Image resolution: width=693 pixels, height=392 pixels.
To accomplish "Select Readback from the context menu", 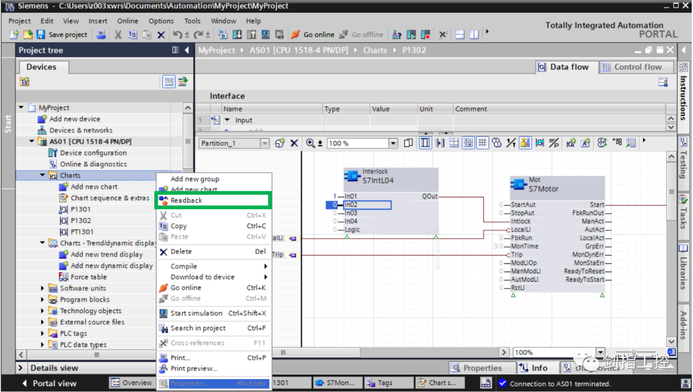I will (186, 200).
